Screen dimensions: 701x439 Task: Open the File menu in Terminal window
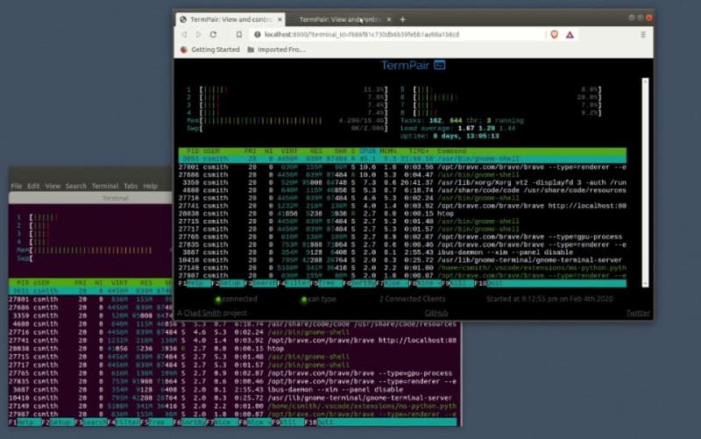[x=17, y=186]
